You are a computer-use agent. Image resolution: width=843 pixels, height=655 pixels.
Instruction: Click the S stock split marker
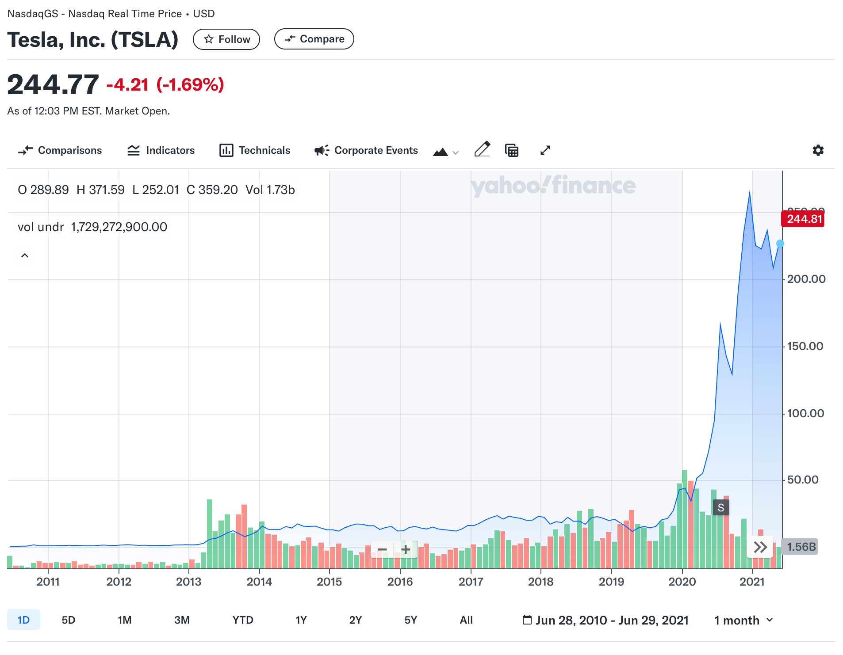click(721, 507)
